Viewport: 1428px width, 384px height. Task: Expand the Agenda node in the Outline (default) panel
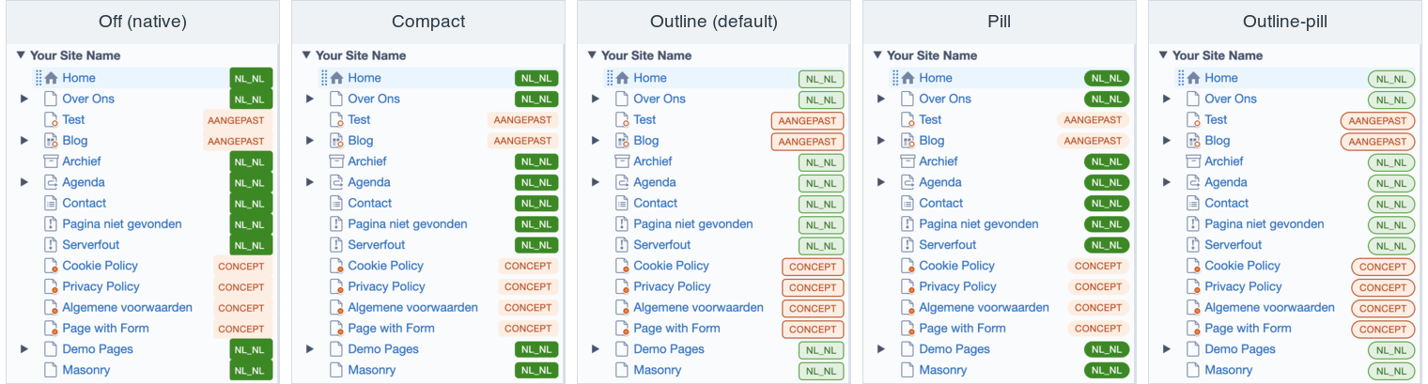(596, 182)
